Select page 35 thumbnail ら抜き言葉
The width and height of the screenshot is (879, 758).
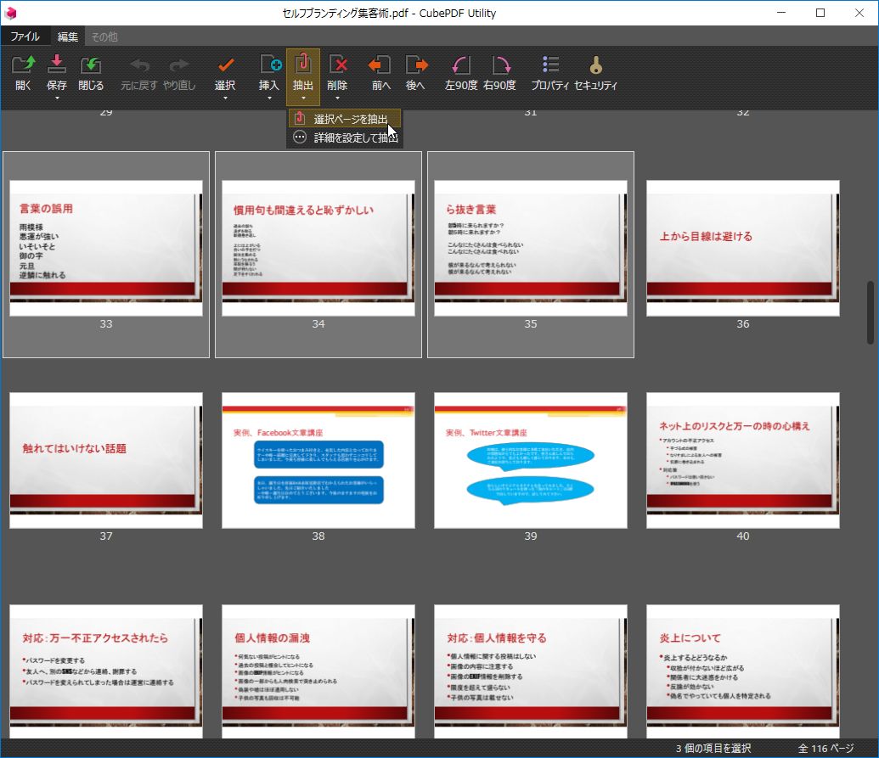click(530, 248)
